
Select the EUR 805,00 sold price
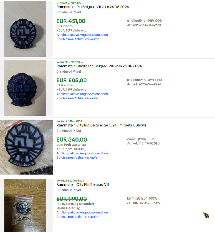pyautogui.click(x=71, y=80)
